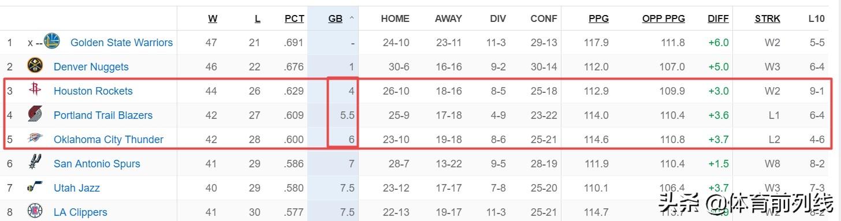Click the Utah Jazz logo icon

pos(35,187)
